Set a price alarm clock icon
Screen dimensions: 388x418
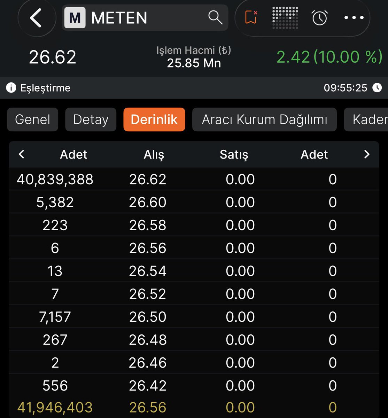point(320,17)
